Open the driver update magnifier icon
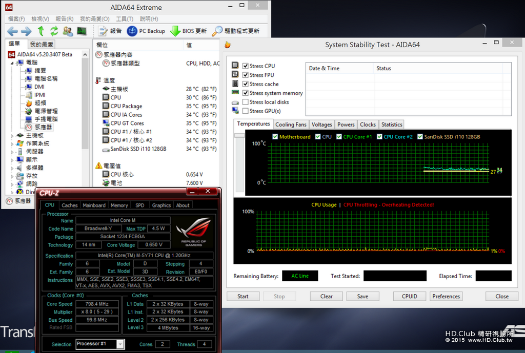Viewport: 525px width, 353px height. click(x=217, y=31)
